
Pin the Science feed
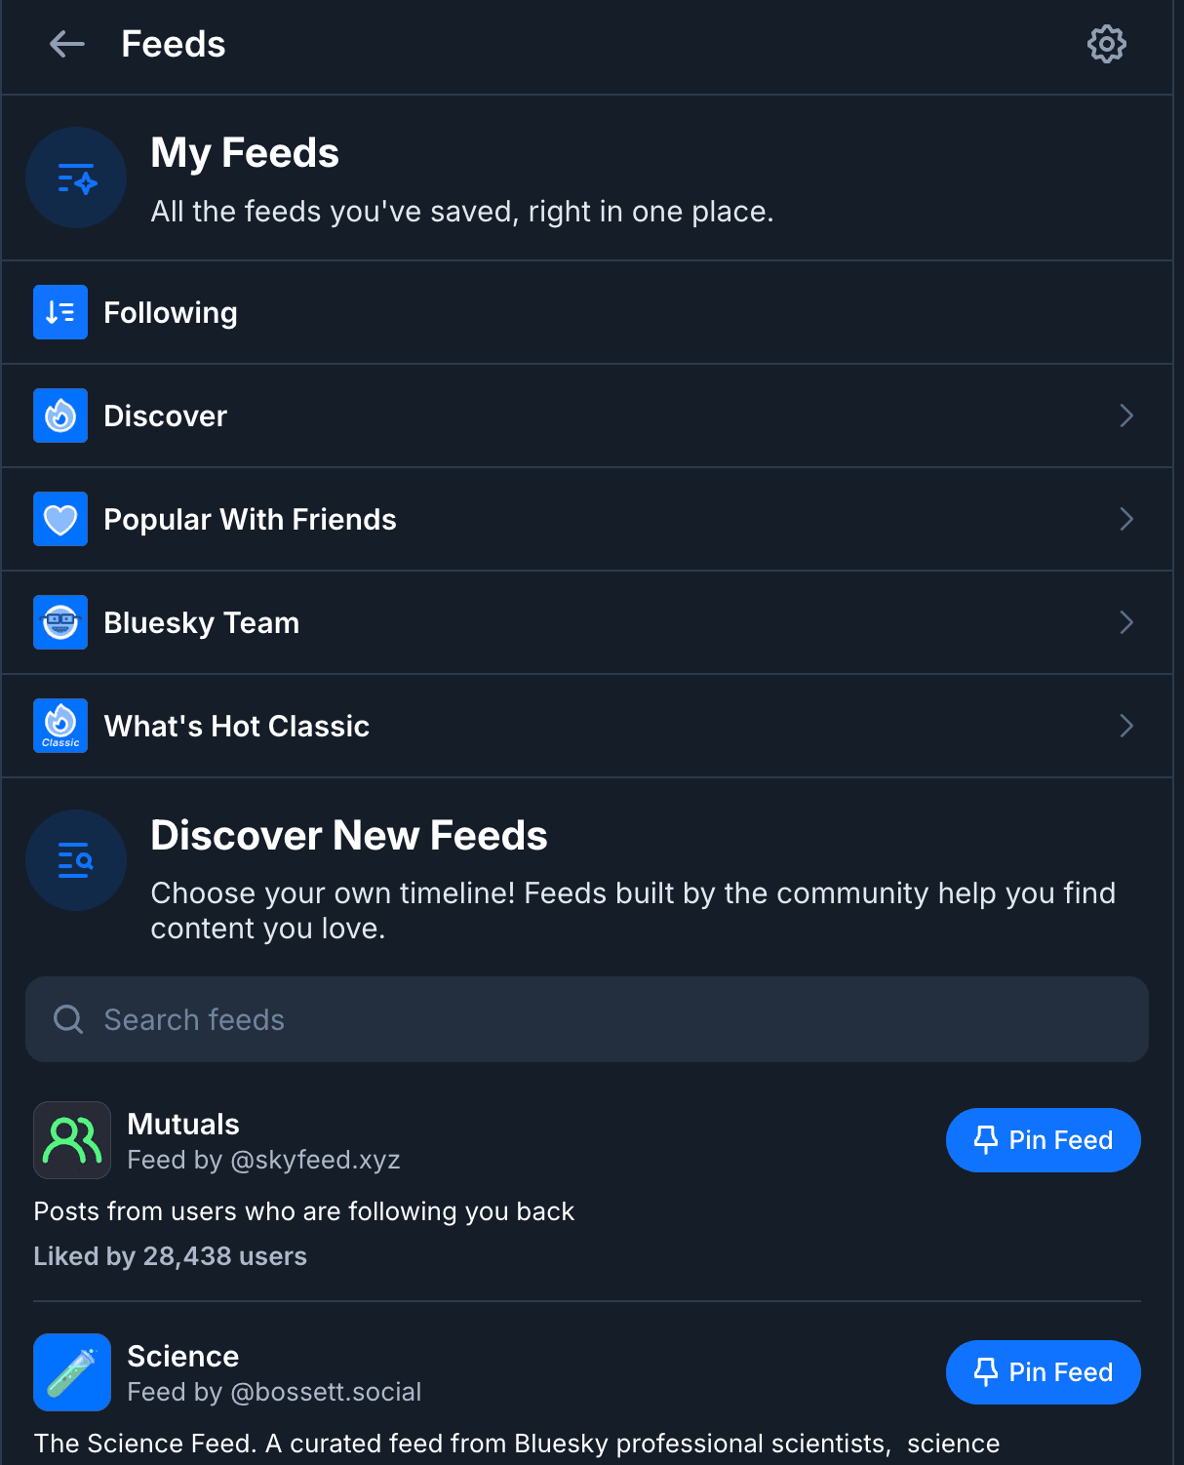[x=1043, y=1372]
